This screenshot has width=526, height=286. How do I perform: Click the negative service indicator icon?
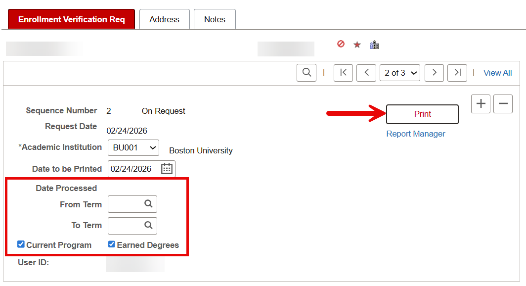341,44
